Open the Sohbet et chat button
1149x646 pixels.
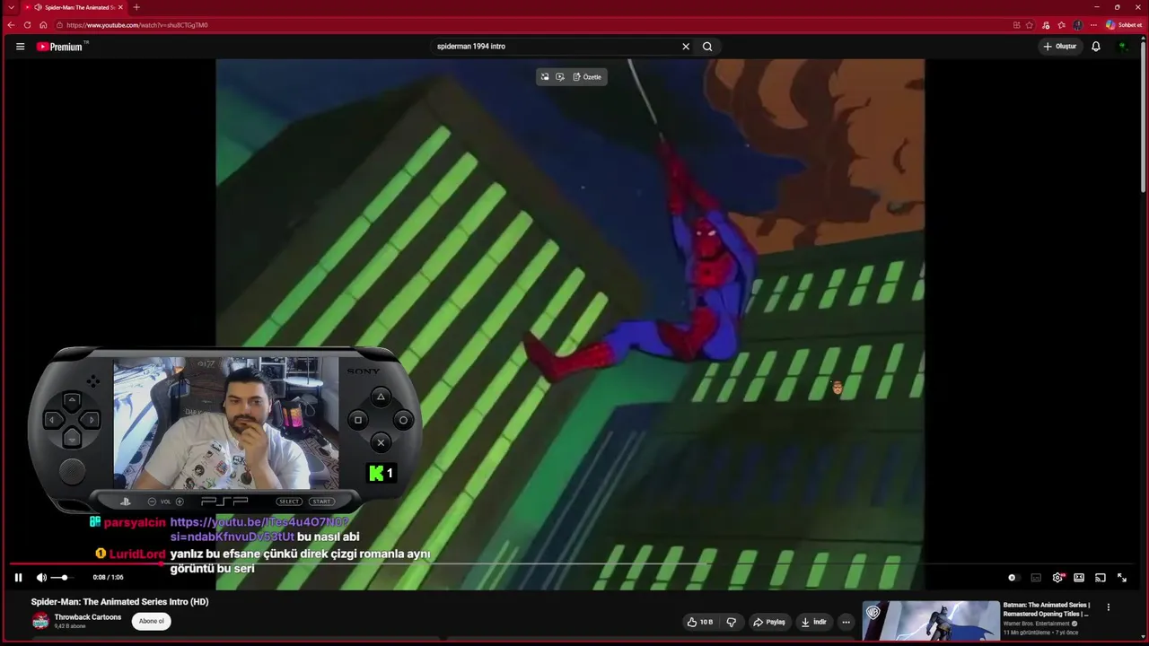pos(1124,25)
